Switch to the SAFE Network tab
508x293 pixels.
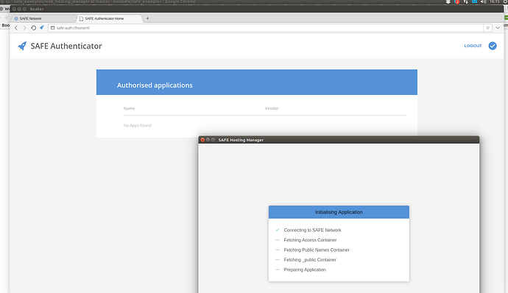point(43,18)
